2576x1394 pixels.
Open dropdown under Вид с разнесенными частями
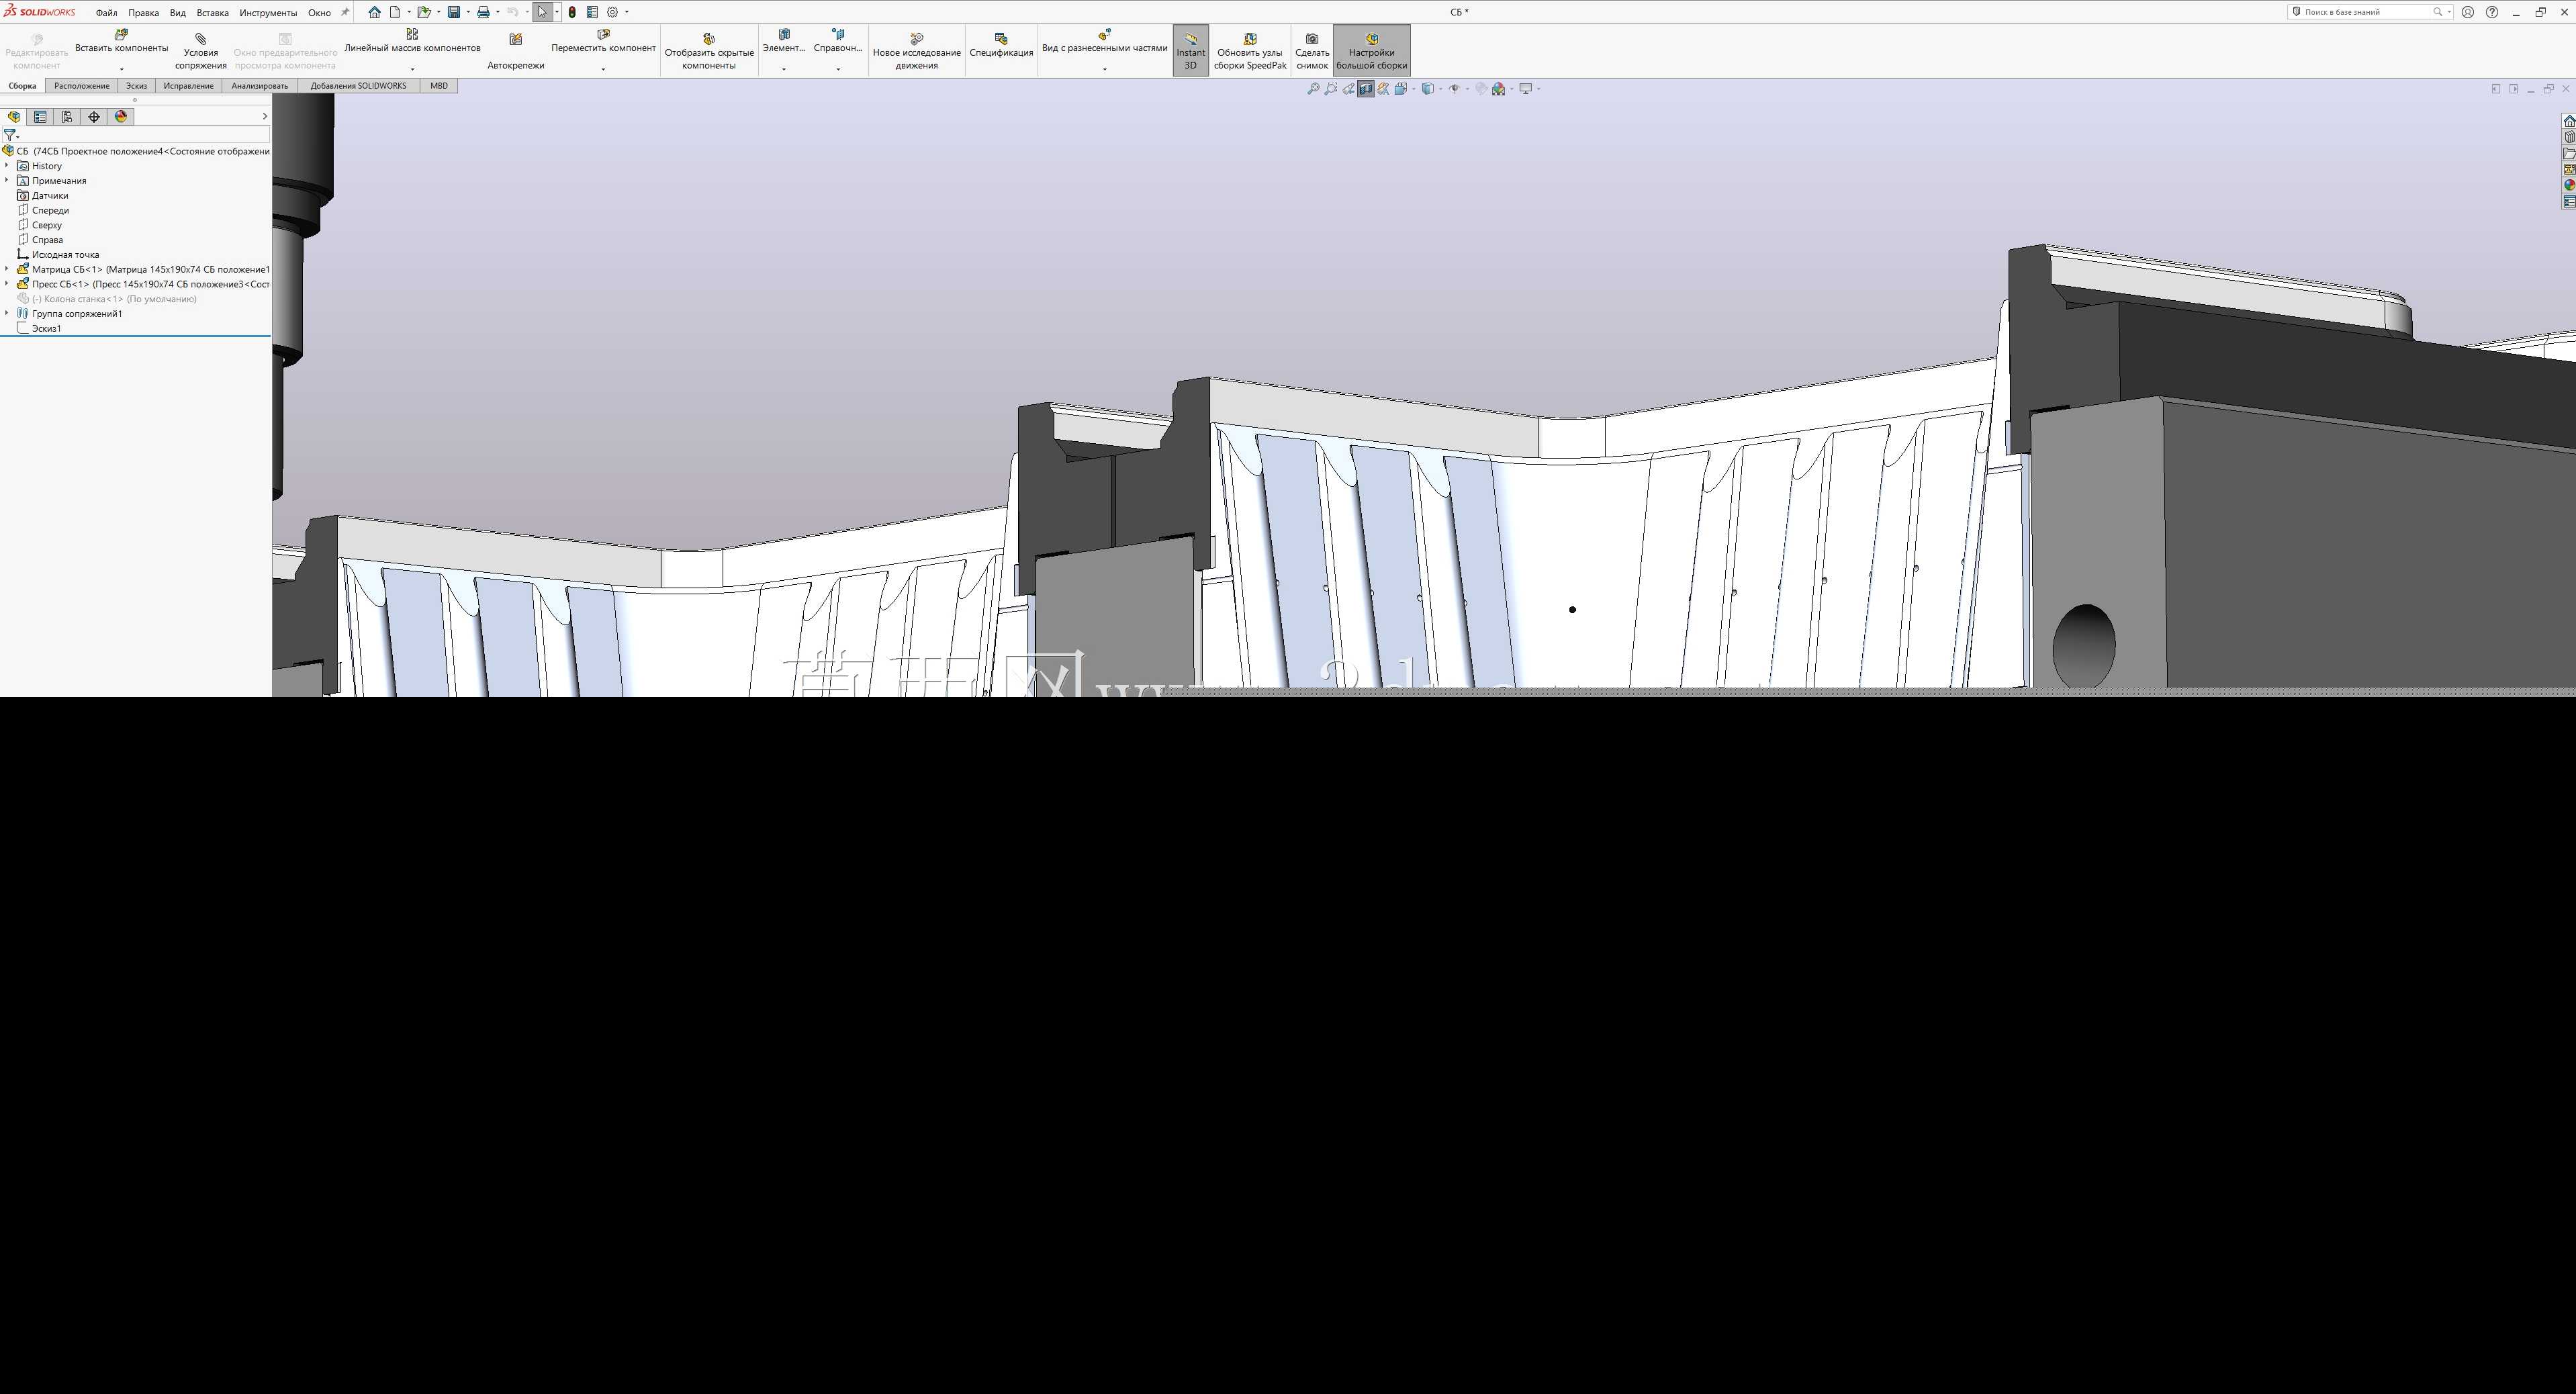(1105, 69)
